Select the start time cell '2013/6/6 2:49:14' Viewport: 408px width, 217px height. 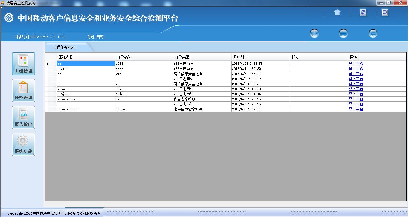coord(261,109)
